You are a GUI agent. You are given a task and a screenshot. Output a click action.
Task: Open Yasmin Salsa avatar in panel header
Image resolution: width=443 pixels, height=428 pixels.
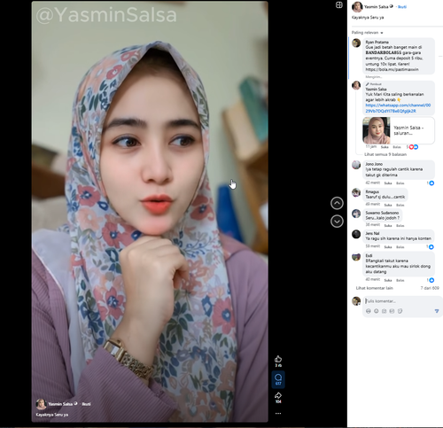[x=357, y=7]
